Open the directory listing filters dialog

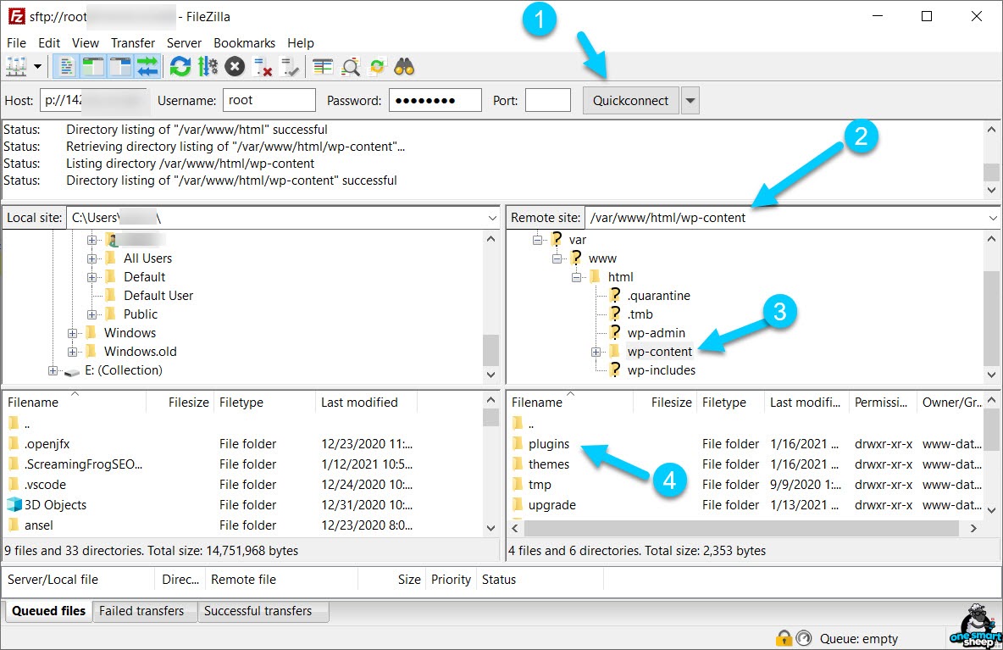click(323, 67)
